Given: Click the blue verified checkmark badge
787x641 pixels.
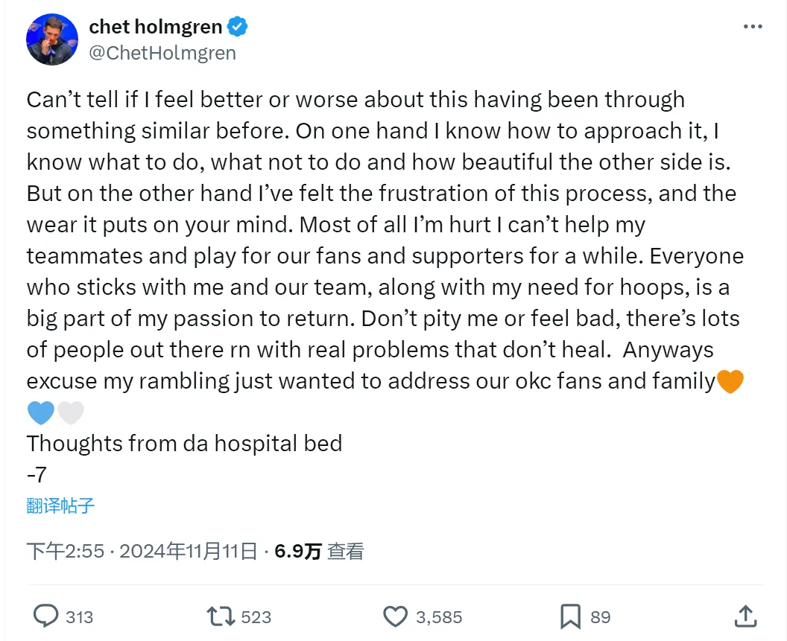Looking at the screenshot, I should click(x=238, y=28).
